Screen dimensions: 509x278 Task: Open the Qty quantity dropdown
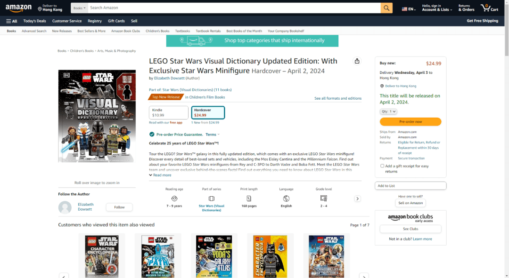(389, 111)
